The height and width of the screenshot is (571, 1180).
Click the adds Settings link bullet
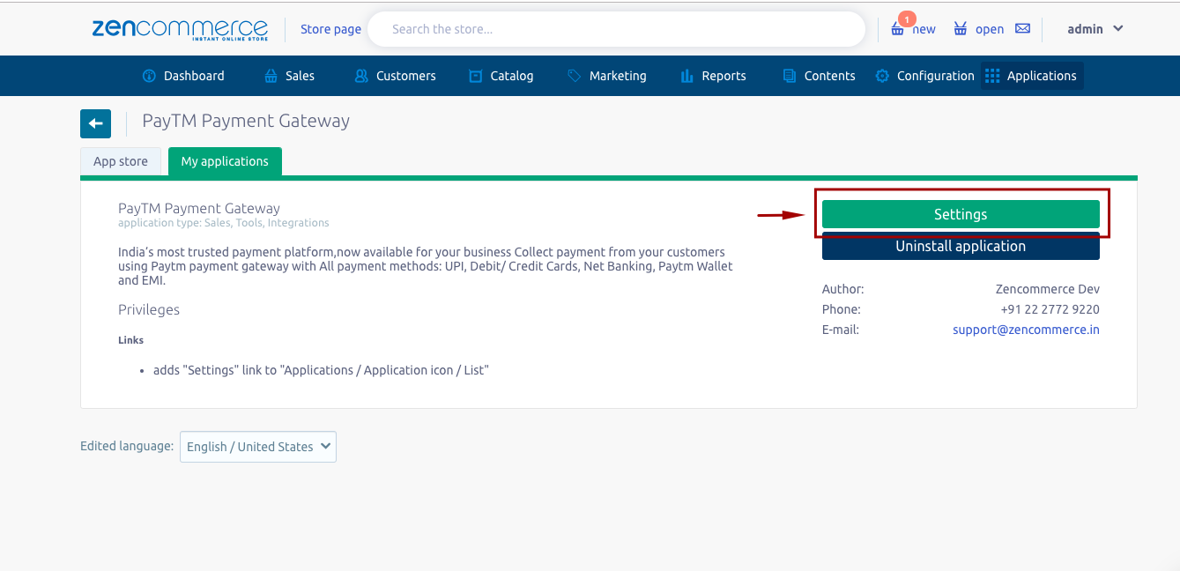point(321,370)
